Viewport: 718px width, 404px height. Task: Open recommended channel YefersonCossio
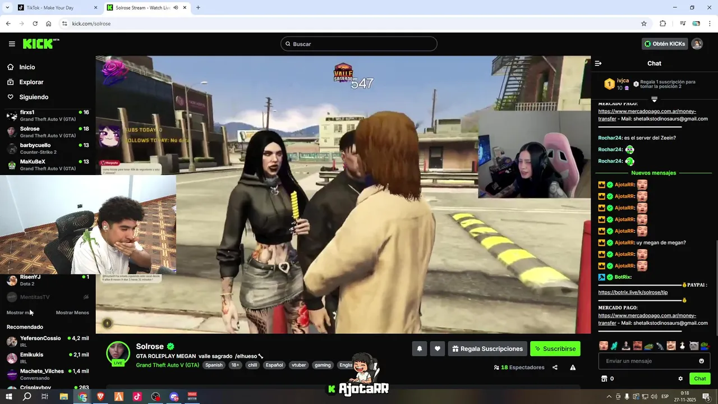(48, 342)
